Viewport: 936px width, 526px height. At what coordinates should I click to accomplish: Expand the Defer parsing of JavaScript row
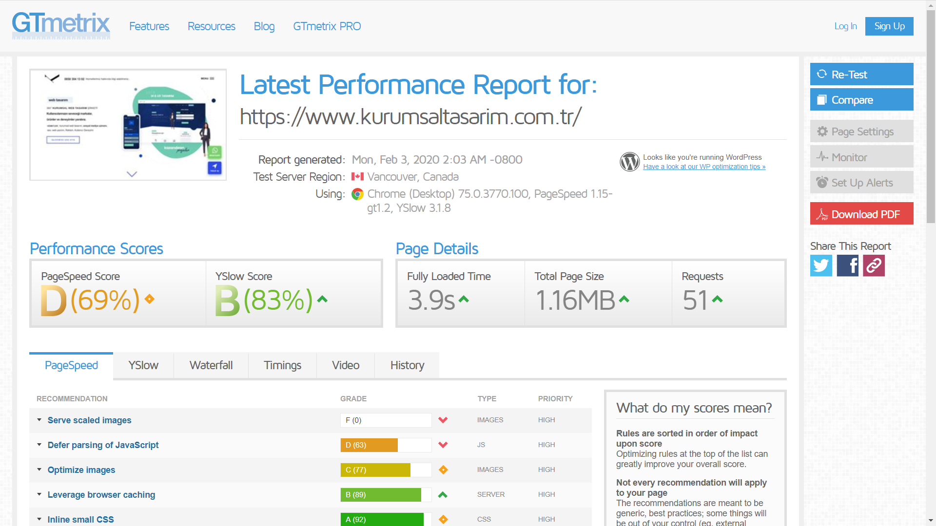click(x=39, y=445)
